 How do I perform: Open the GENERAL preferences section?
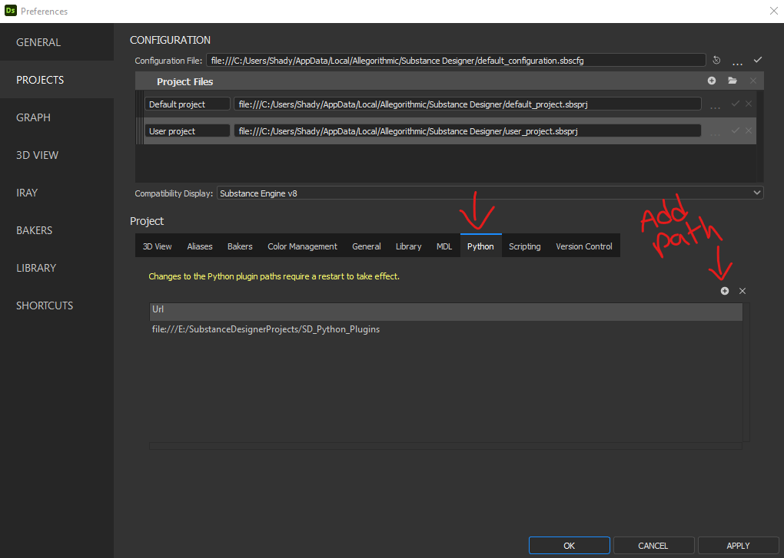[x=57, y=42]
